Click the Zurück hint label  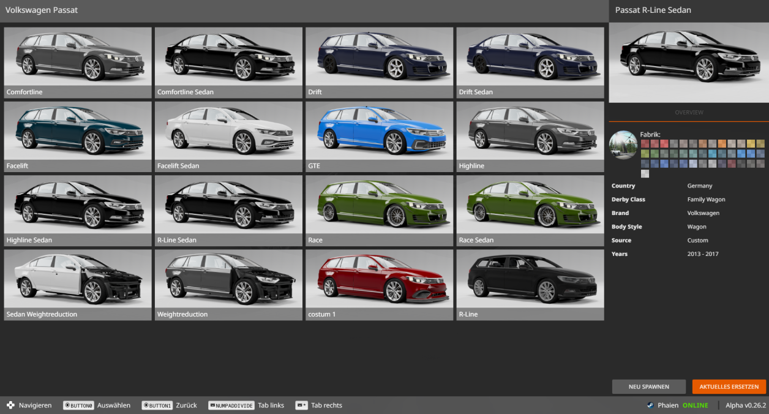186,405
